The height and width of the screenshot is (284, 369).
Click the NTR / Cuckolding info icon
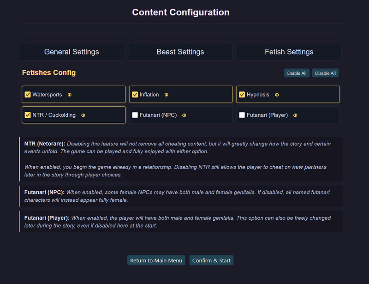[x=83, y=115]
